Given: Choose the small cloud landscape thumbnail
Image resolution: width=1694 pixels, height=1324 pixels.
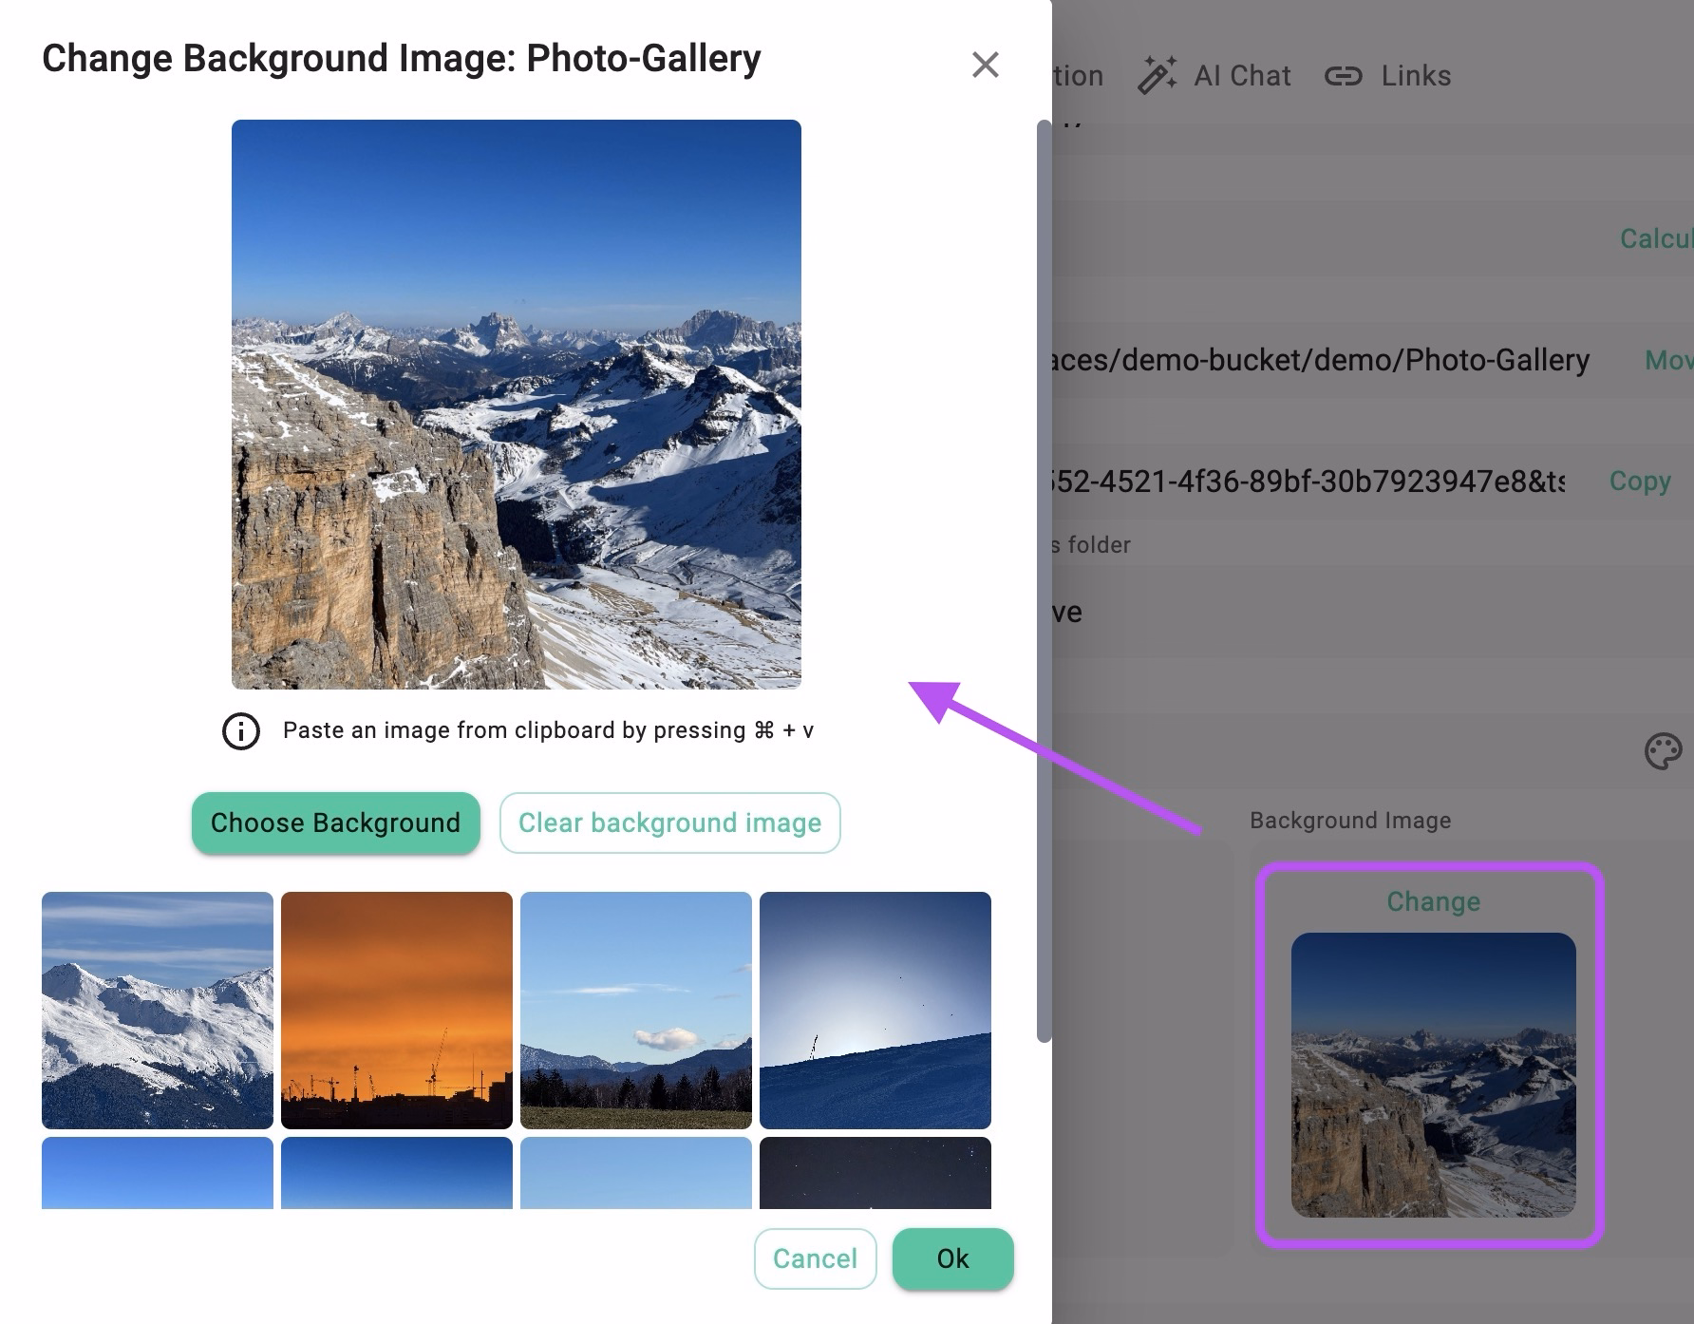Looking at the screenshot, I should tap(636, 1010).
